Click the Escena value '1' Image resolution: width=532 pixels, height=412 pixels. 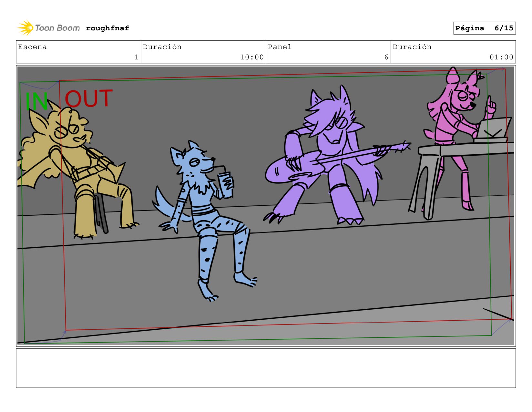click(136, 57)
